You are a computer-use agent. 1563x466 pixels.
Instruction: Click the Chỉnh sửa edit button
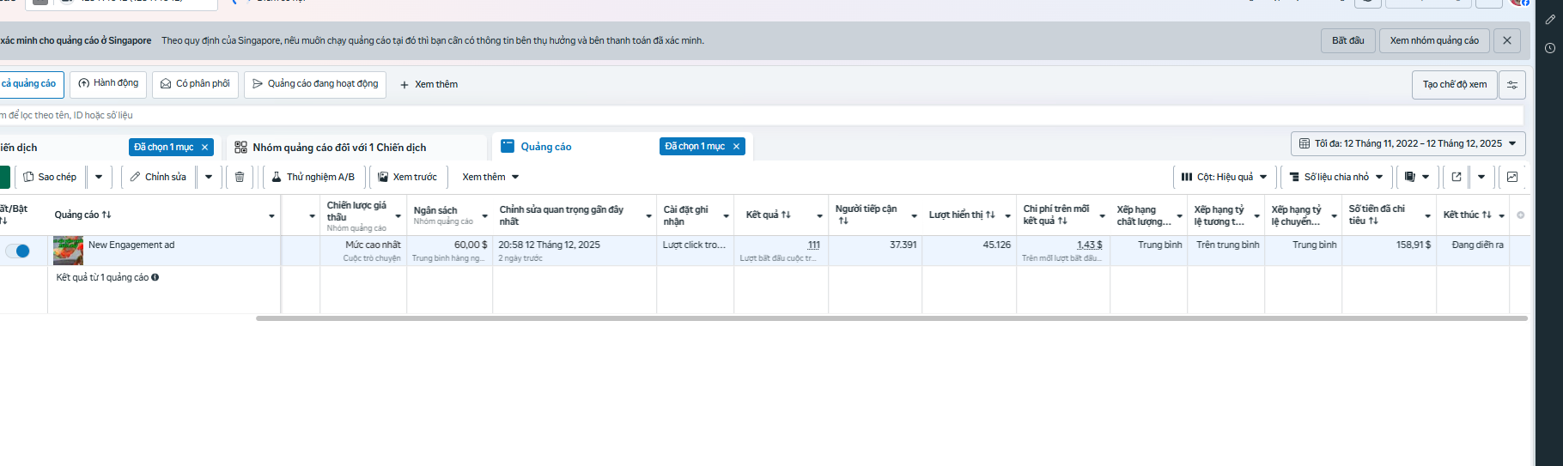coord(158,177)
